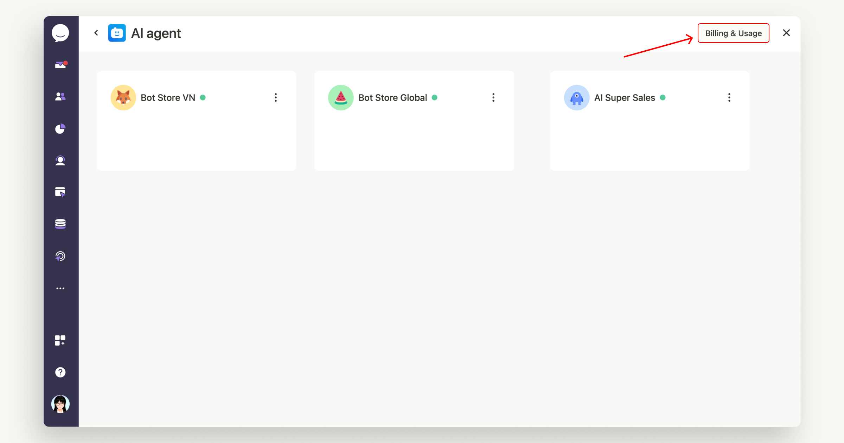
Task: Click the user profile avatar icon
Action: pos(61,405)
